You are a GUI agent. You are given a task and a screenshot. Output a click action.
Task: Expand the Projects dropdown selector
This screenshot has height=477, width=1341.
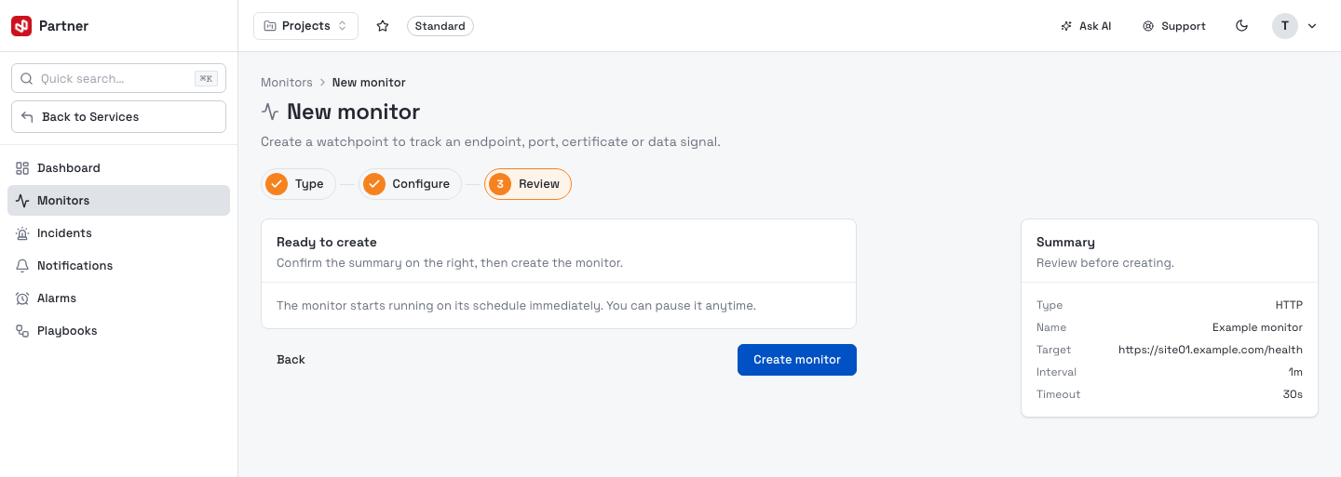[305, 26]
